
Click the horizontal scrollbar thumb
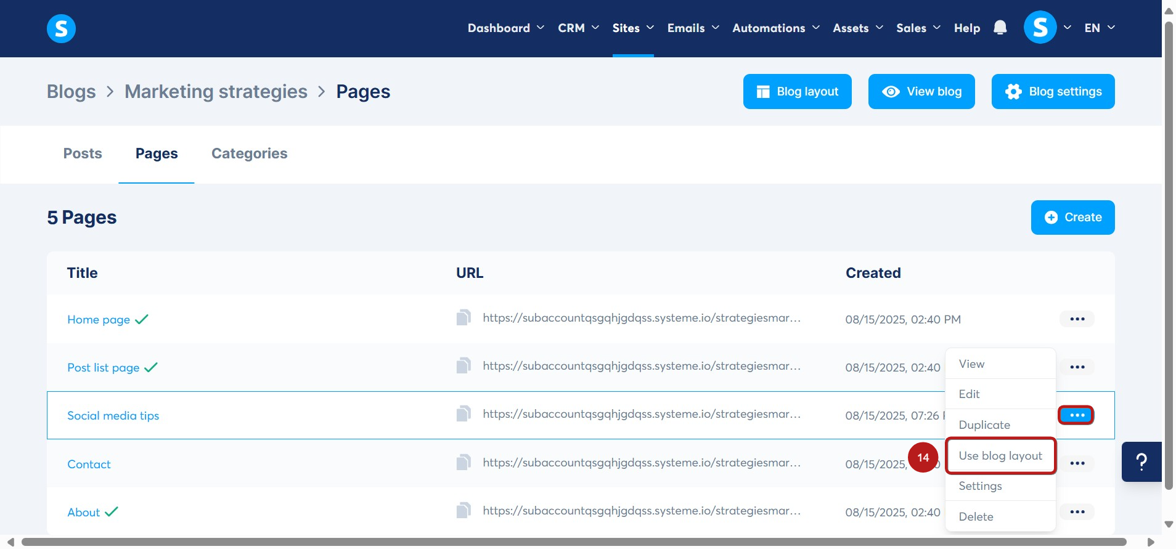(x=574, y=542)
